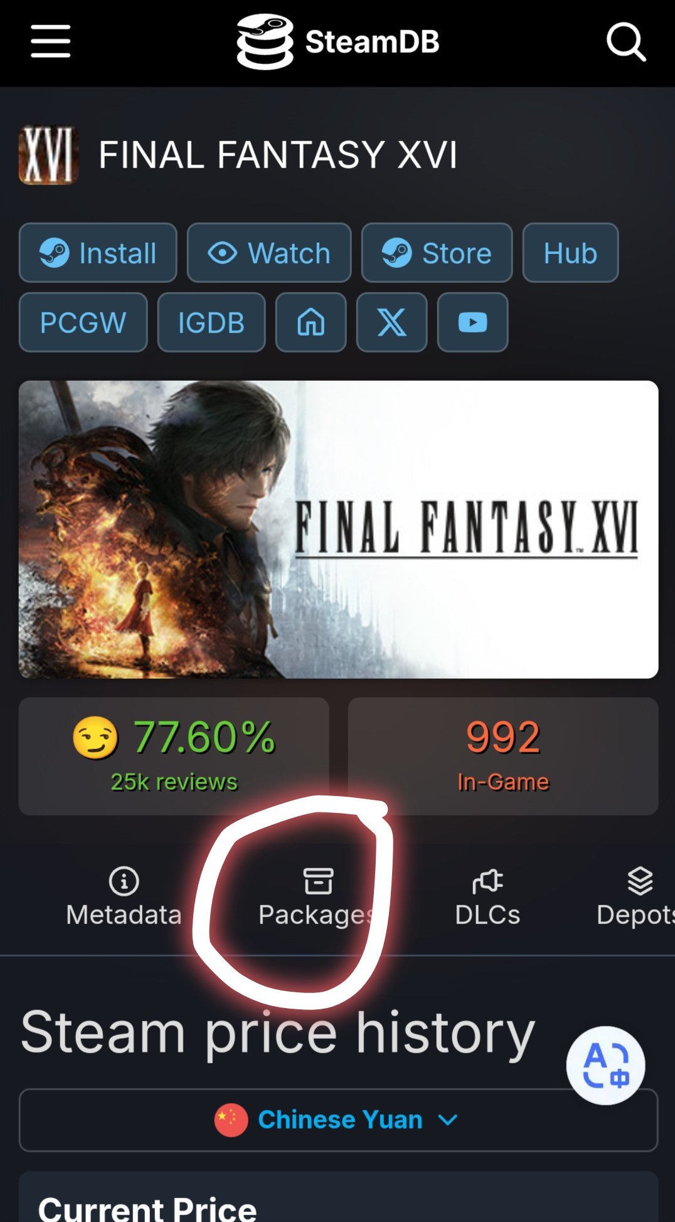Click the Install button
Viewport: 675px width, 1222px height.
click(98, 253)
